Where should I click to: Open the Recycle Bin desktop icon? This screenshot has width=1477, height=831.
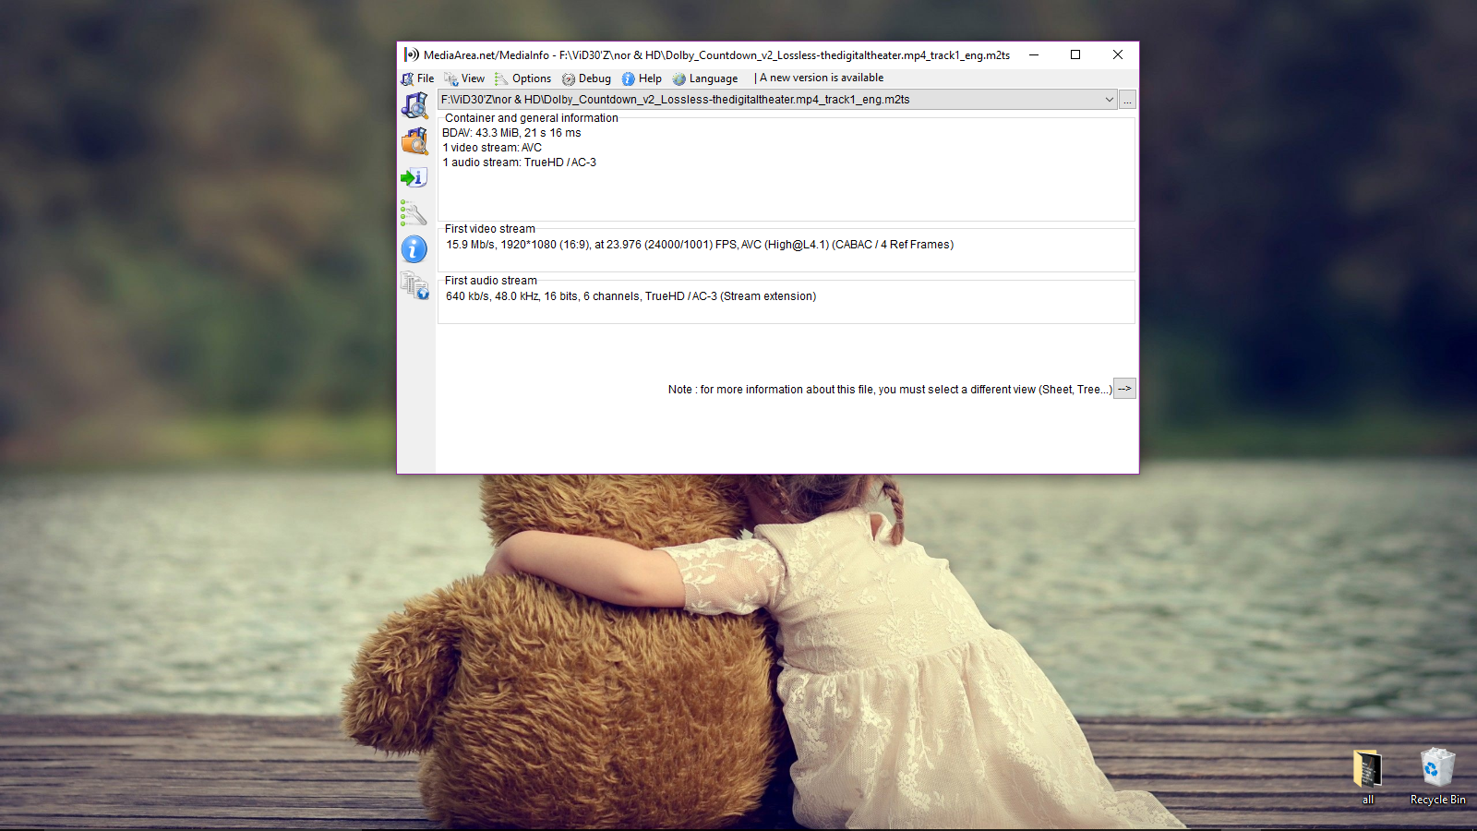coord(1437,777)
